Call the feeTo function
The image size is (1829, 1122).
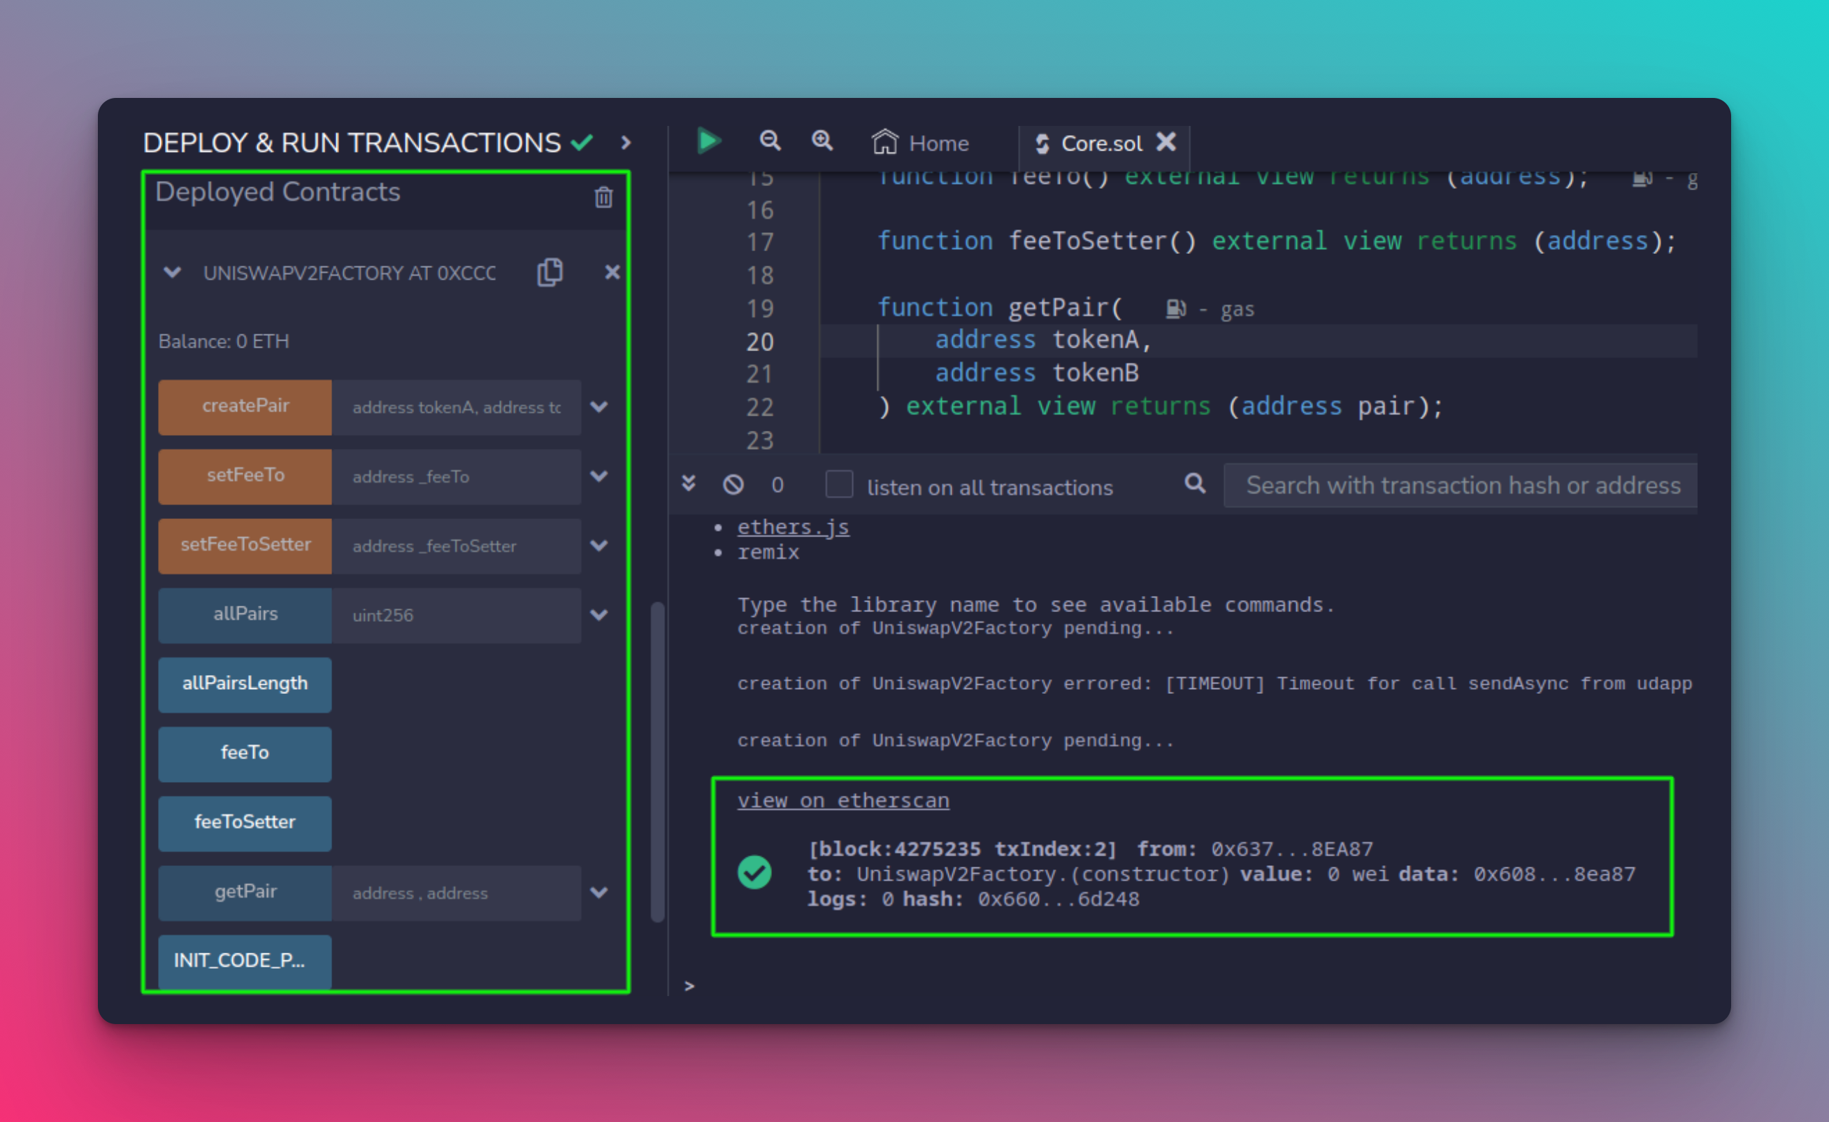[245, 753]
